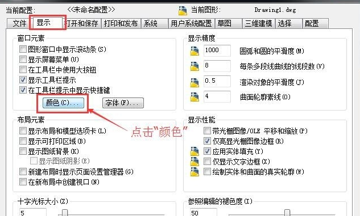This screenshot has height=216, width=360.
Task: Open the 打印和发布 tab
Action: (121, 23)
